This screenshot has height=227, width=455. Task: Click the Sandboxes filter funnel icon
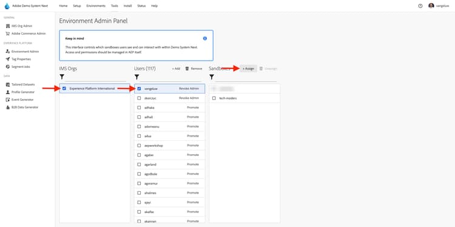(x=212, y=77)
